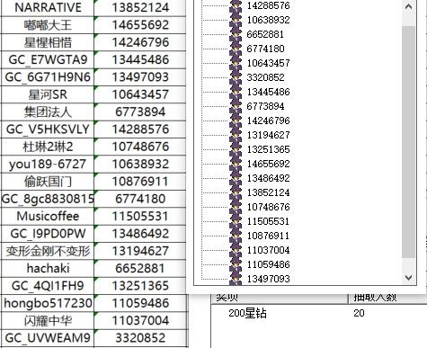
Task: Select tree entry 13497093 at the list bottom
Action: tap(269, 279)
